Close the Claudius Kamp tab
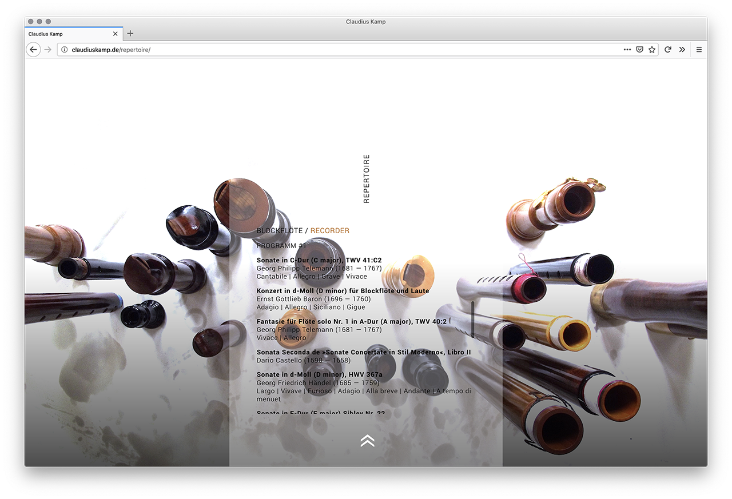This screenshot has width=732, height=499. point(116,34)
